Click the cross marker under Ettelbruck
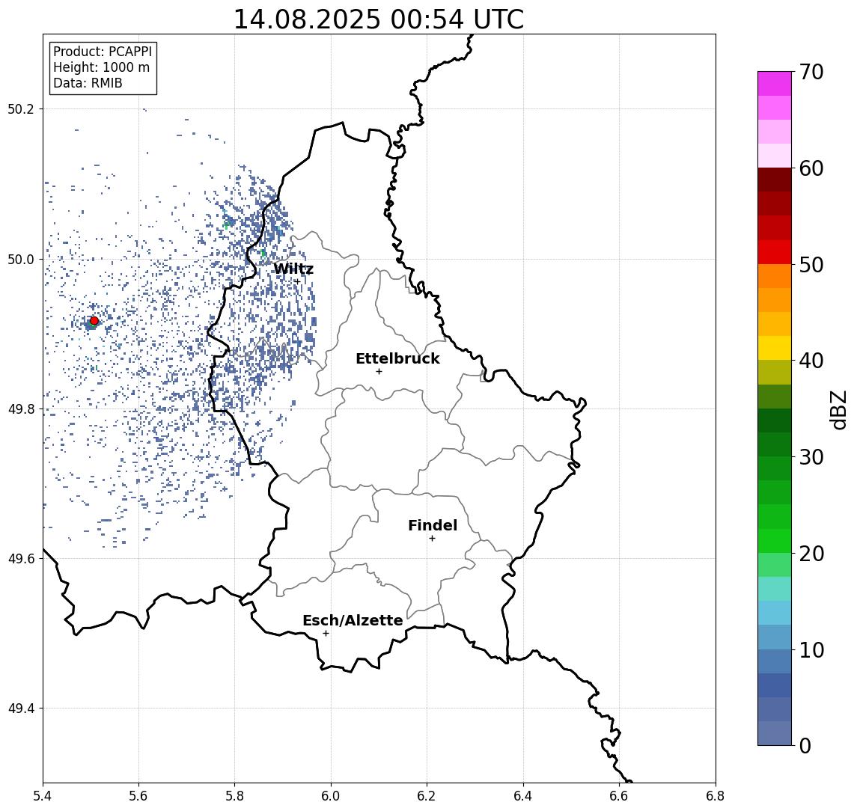Viewport: 857px width, 811px height. coord(379,372)
